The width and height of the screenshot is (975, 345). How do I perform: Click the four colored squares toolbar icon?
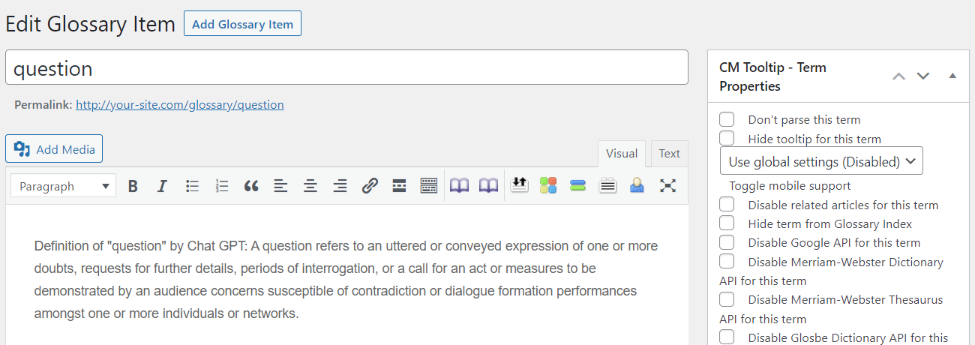click(x=548, y=185)
